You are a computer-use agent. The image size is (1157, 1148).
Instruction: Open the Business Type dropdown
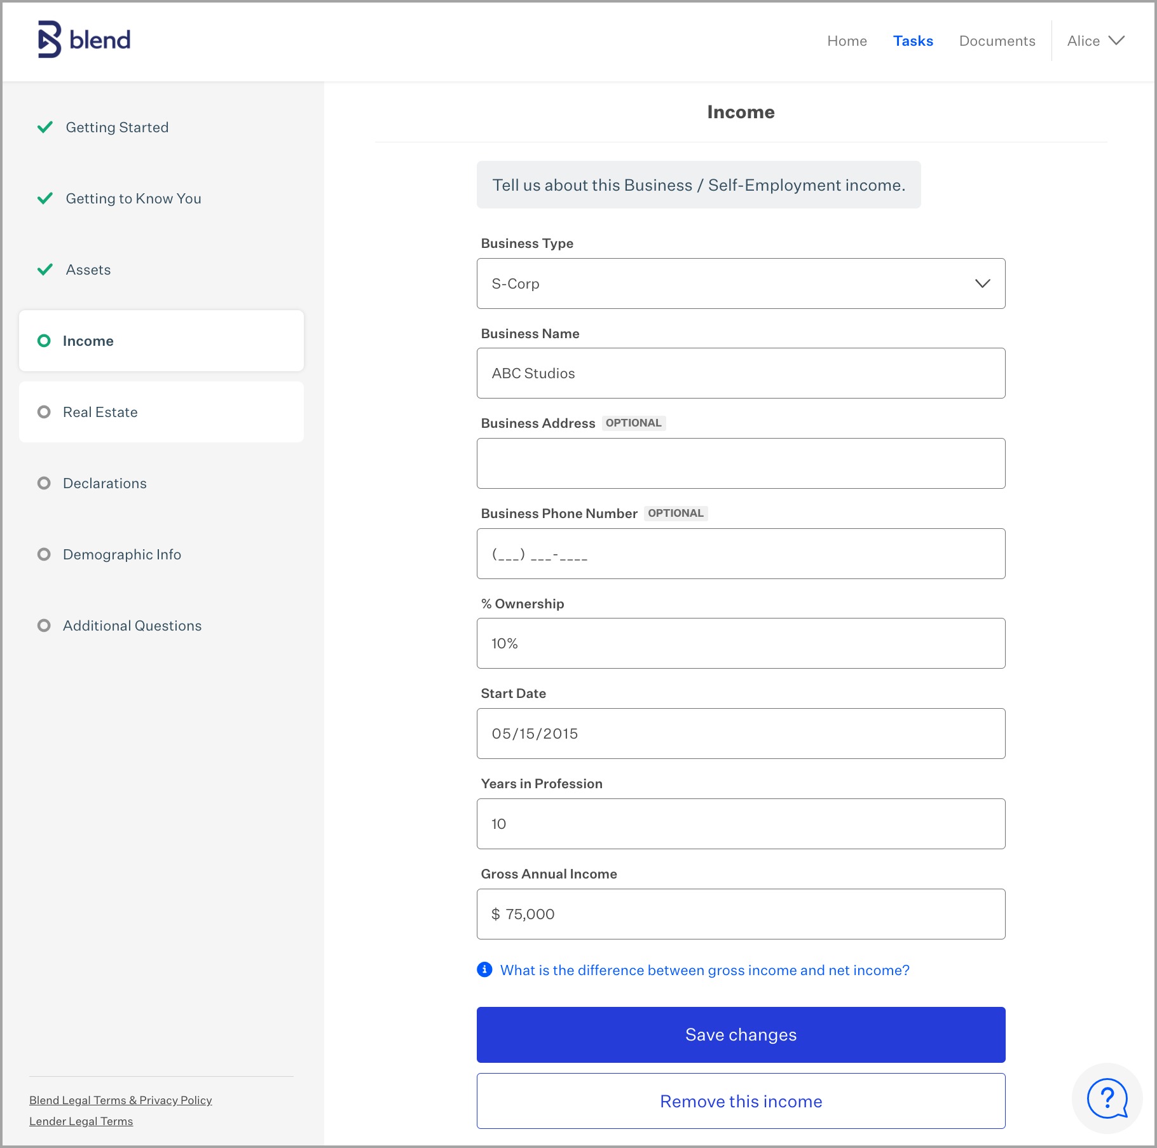[x=741, y=284]
